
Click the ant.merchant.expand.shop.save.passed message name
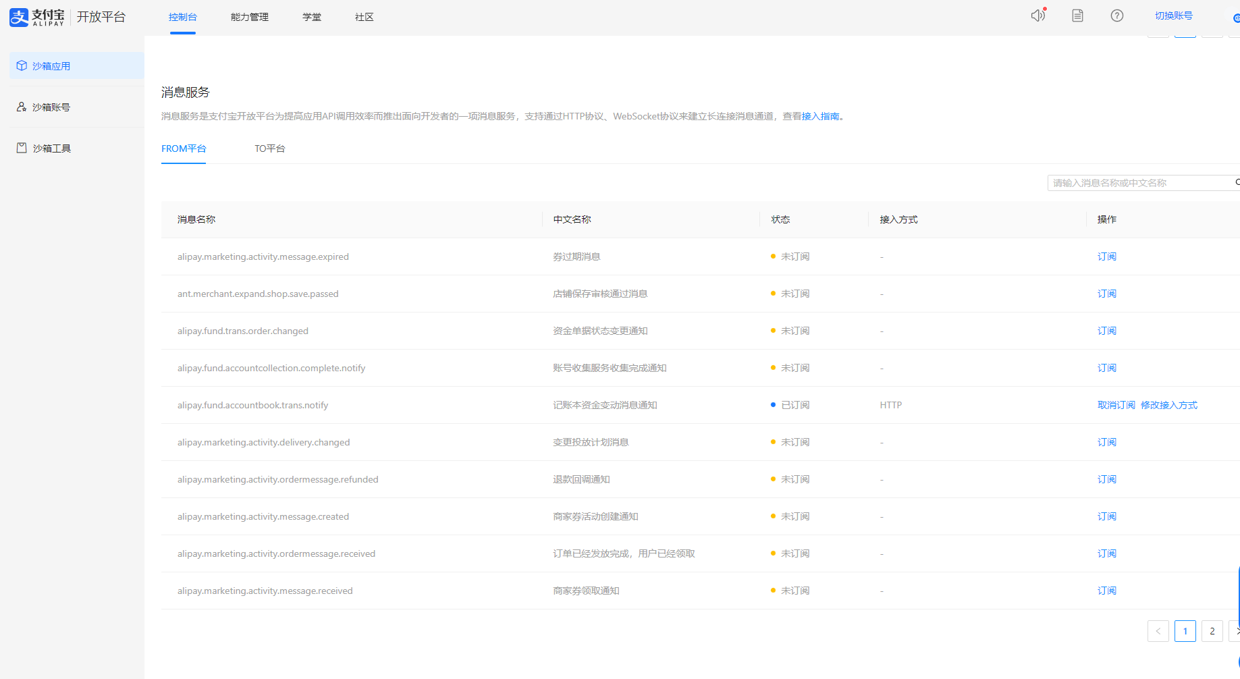(x=258, y=294)
